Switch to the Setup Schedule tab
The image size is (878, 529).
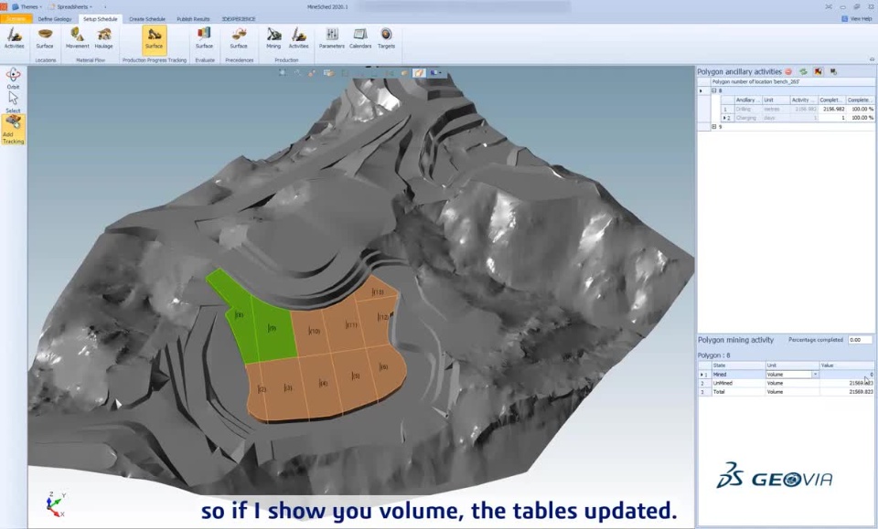101,19
